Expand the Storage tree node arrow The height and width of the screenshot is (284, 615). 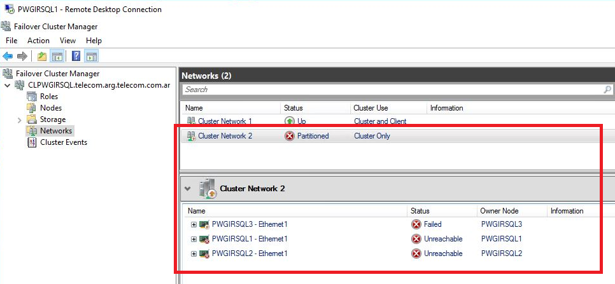coord(20,119)
